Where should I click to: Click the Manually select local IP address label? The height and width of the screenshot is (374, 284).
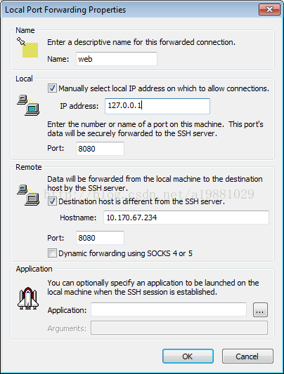coord(164,88)
